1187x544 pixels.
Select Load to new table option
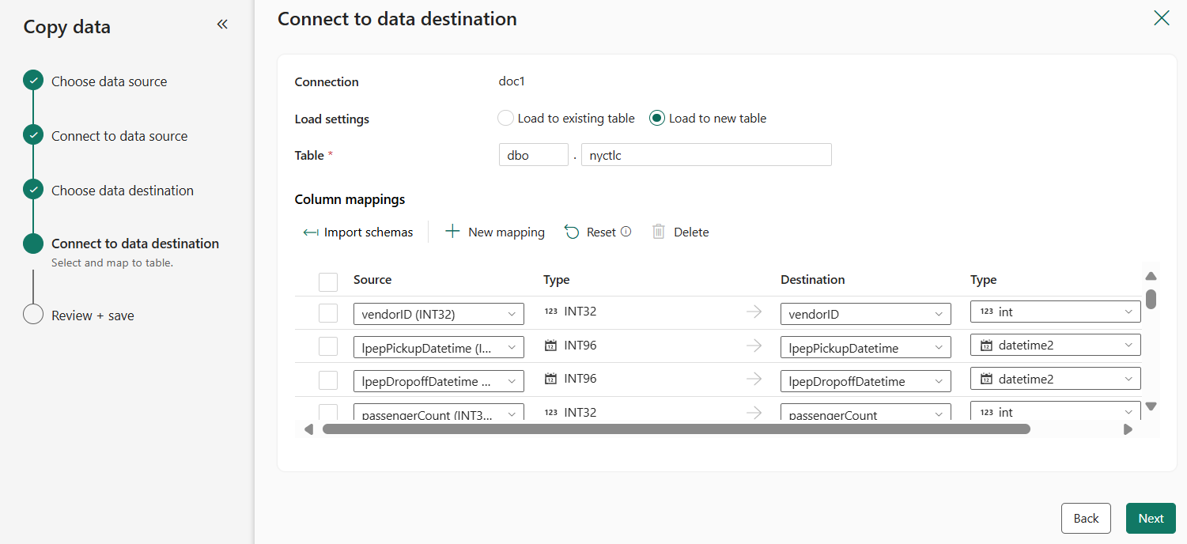point(656,119)
